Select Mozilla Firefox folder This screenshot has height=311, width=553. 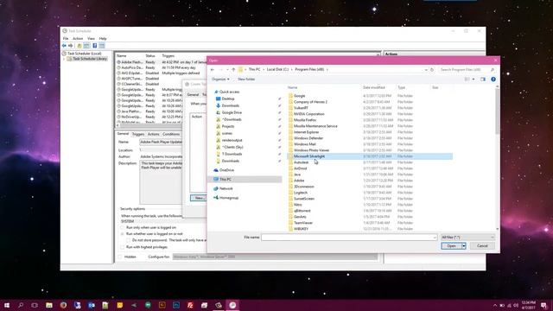click(x=305, y=120)
